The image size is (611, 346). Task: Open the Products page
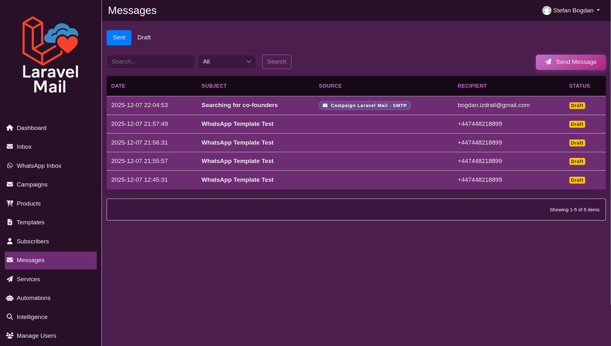(51, 204)
